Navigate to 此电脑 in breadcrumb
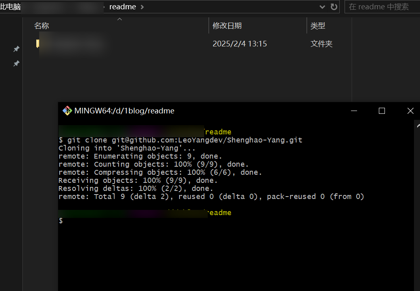Image resolution: width=420 pixels, height=291 pixels. point(10,7)
